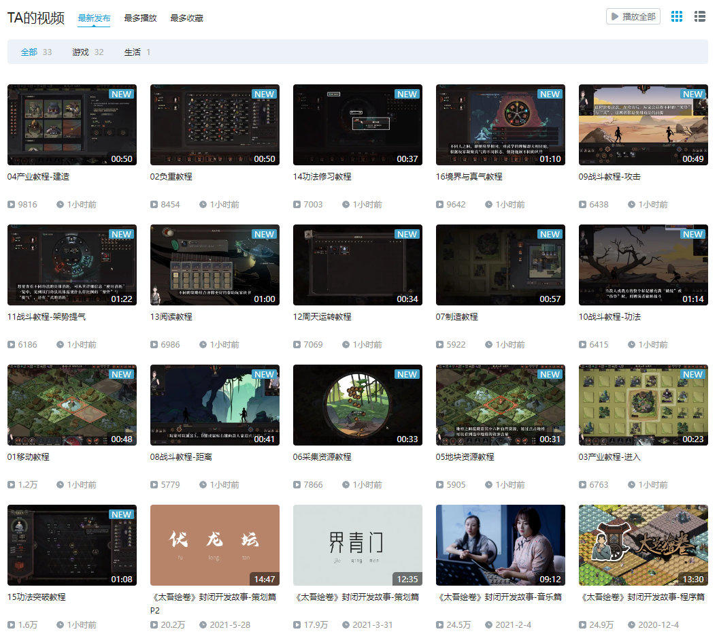Screen dimensions: 719x636
Task: Click title link 07制造教程
Action: coord(456,317)
